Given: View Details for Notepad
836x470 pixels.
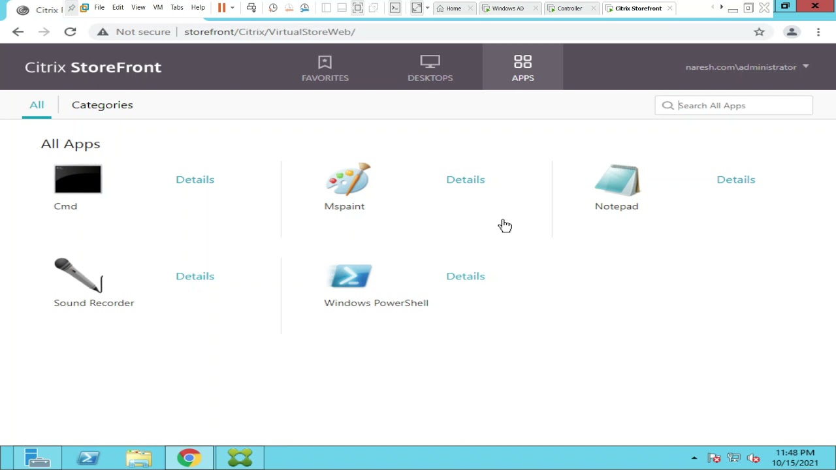Looking at the screenshot, I should point(735,180).
